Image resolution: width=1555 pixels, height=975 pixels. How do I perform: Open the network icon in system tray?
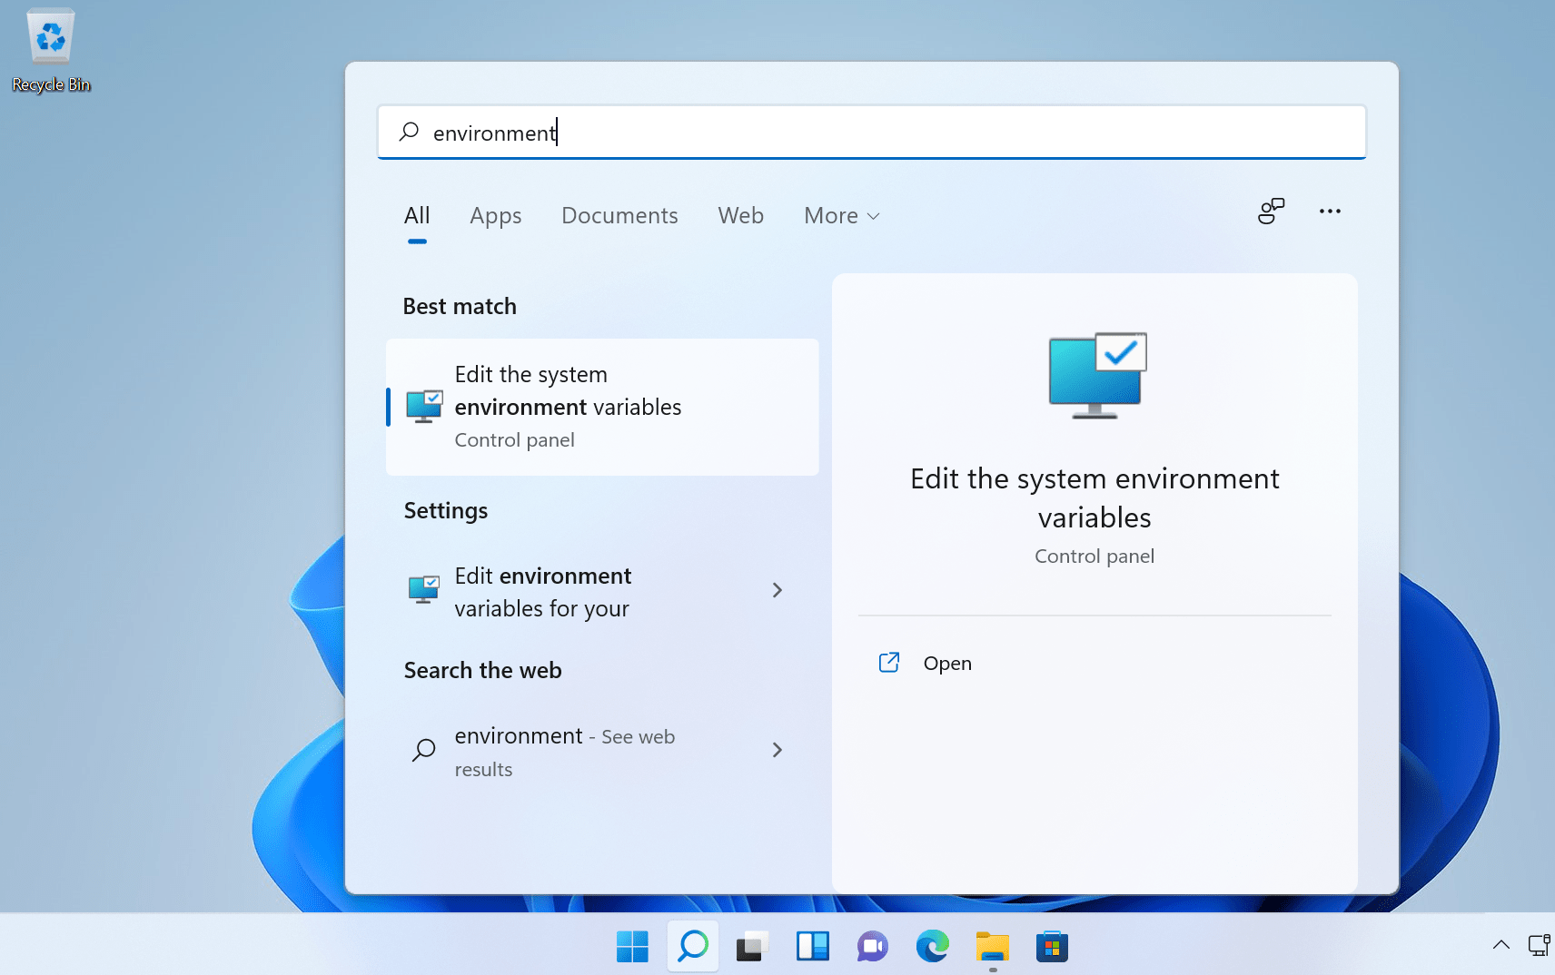1540,945
